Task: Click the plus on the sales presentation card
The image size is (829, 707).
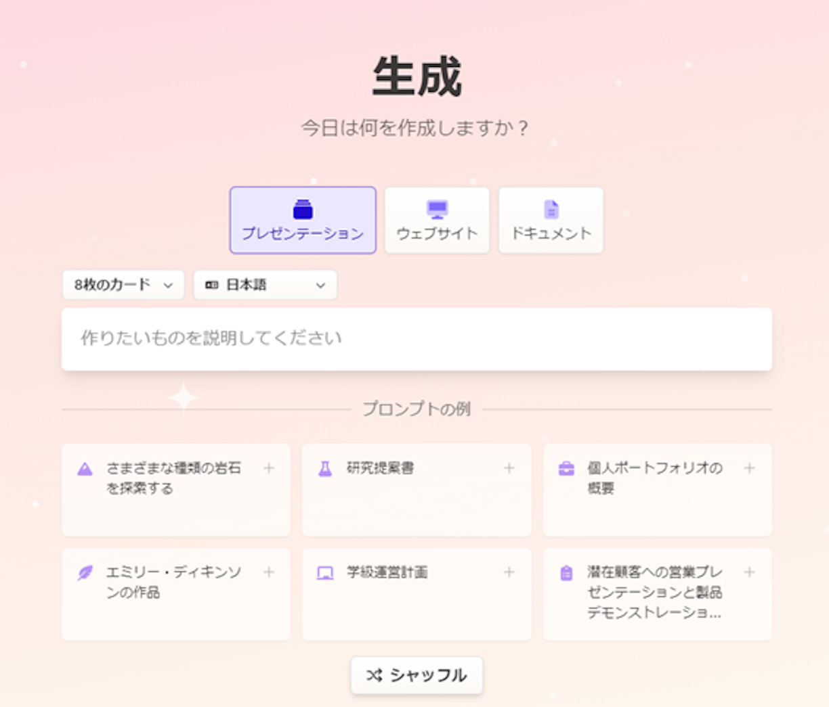Action: [x=750, y=572]
